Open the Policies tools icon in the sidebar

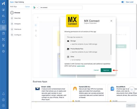click(x=3, y=39)
